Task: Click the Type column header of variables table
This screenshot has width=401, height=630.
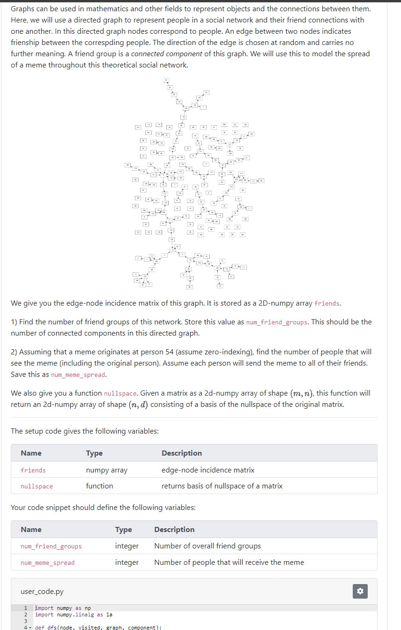Action: 94,453
